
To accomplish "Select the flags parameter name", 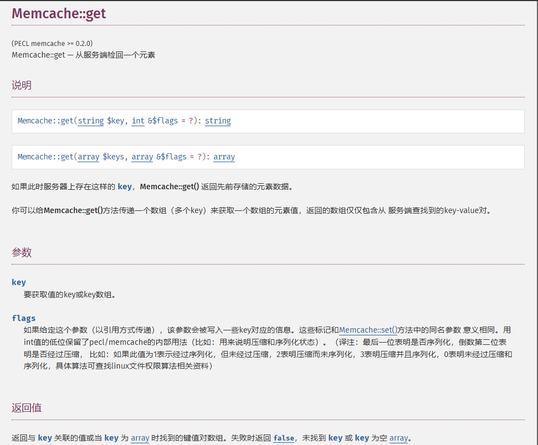I will 23,317.
